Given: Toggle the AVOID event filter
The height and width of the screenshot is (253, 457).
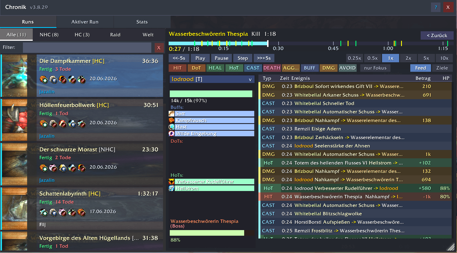Looking at the screenshot, I should pos(347,68).
